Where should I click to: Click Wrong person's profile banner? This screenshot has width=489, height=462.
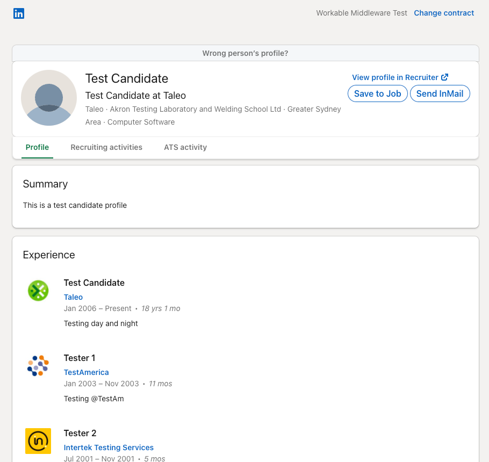pos(246,53)
